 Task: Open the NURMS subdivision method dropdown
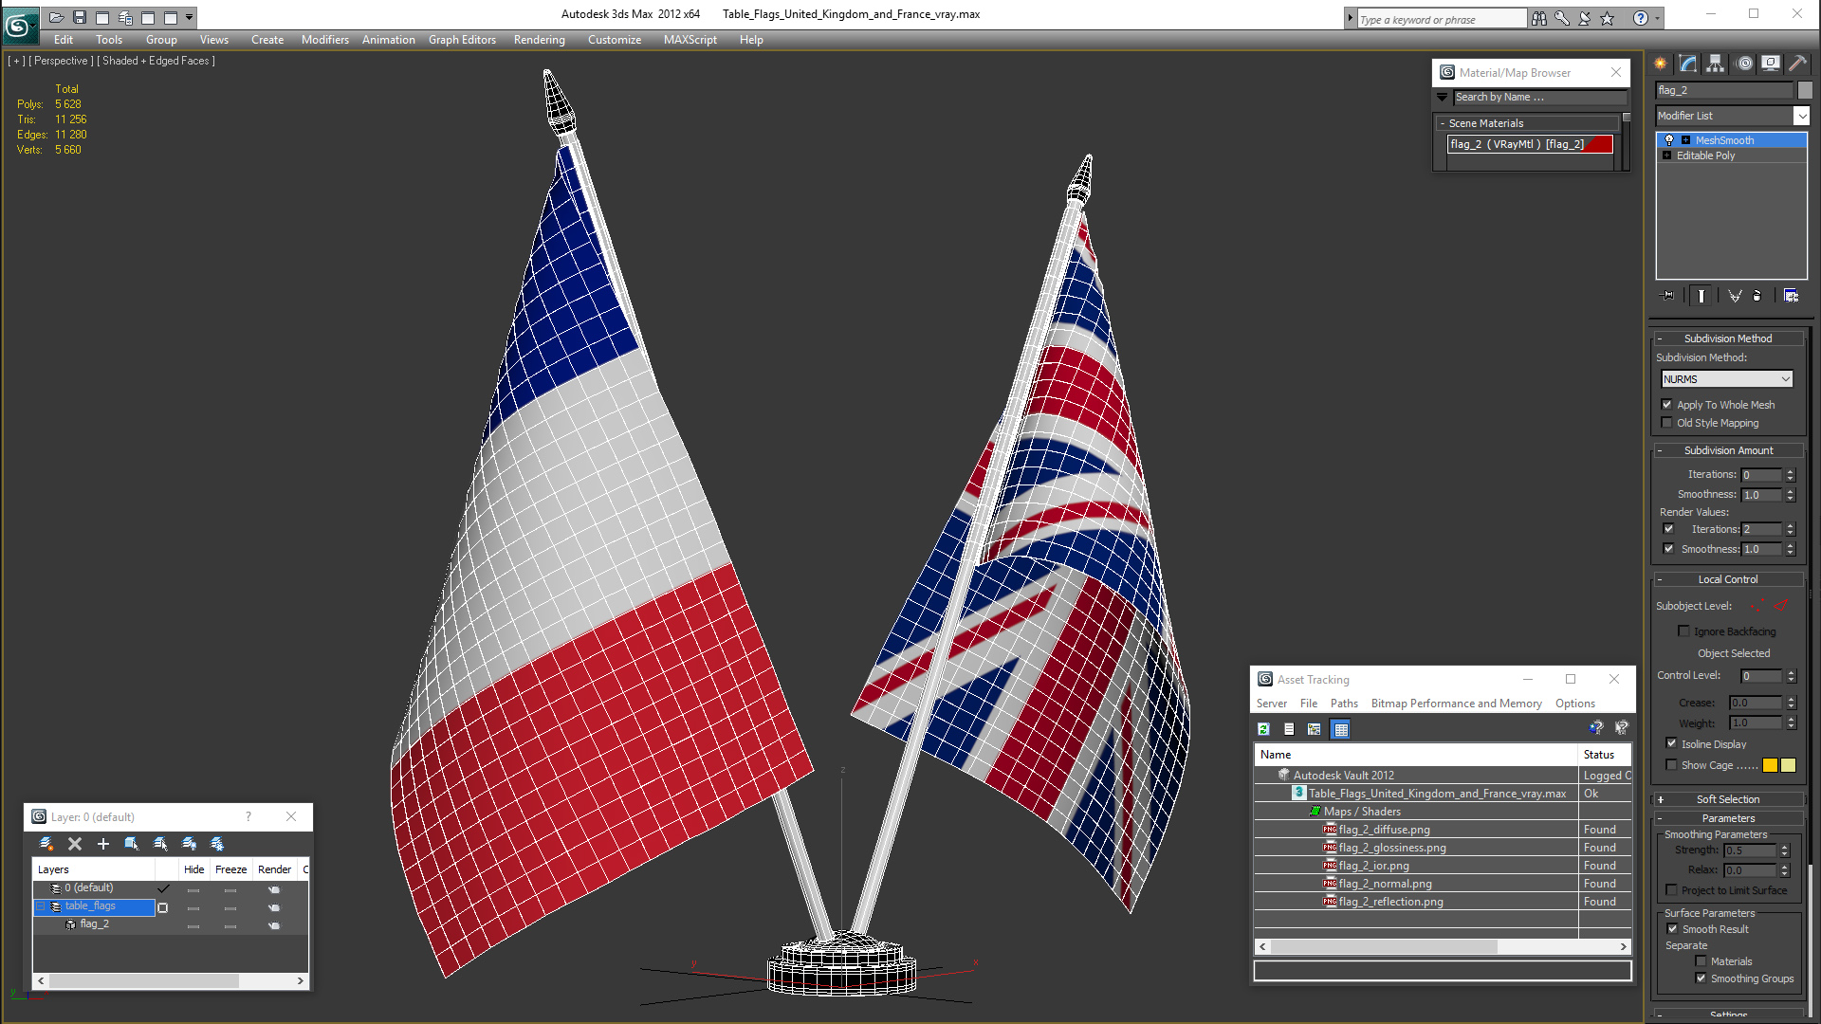pos(1727,379)
